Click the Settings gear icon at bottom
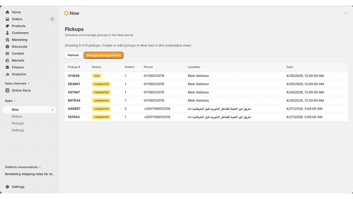This screenshot has height=199, width=353. click(7, 187)
